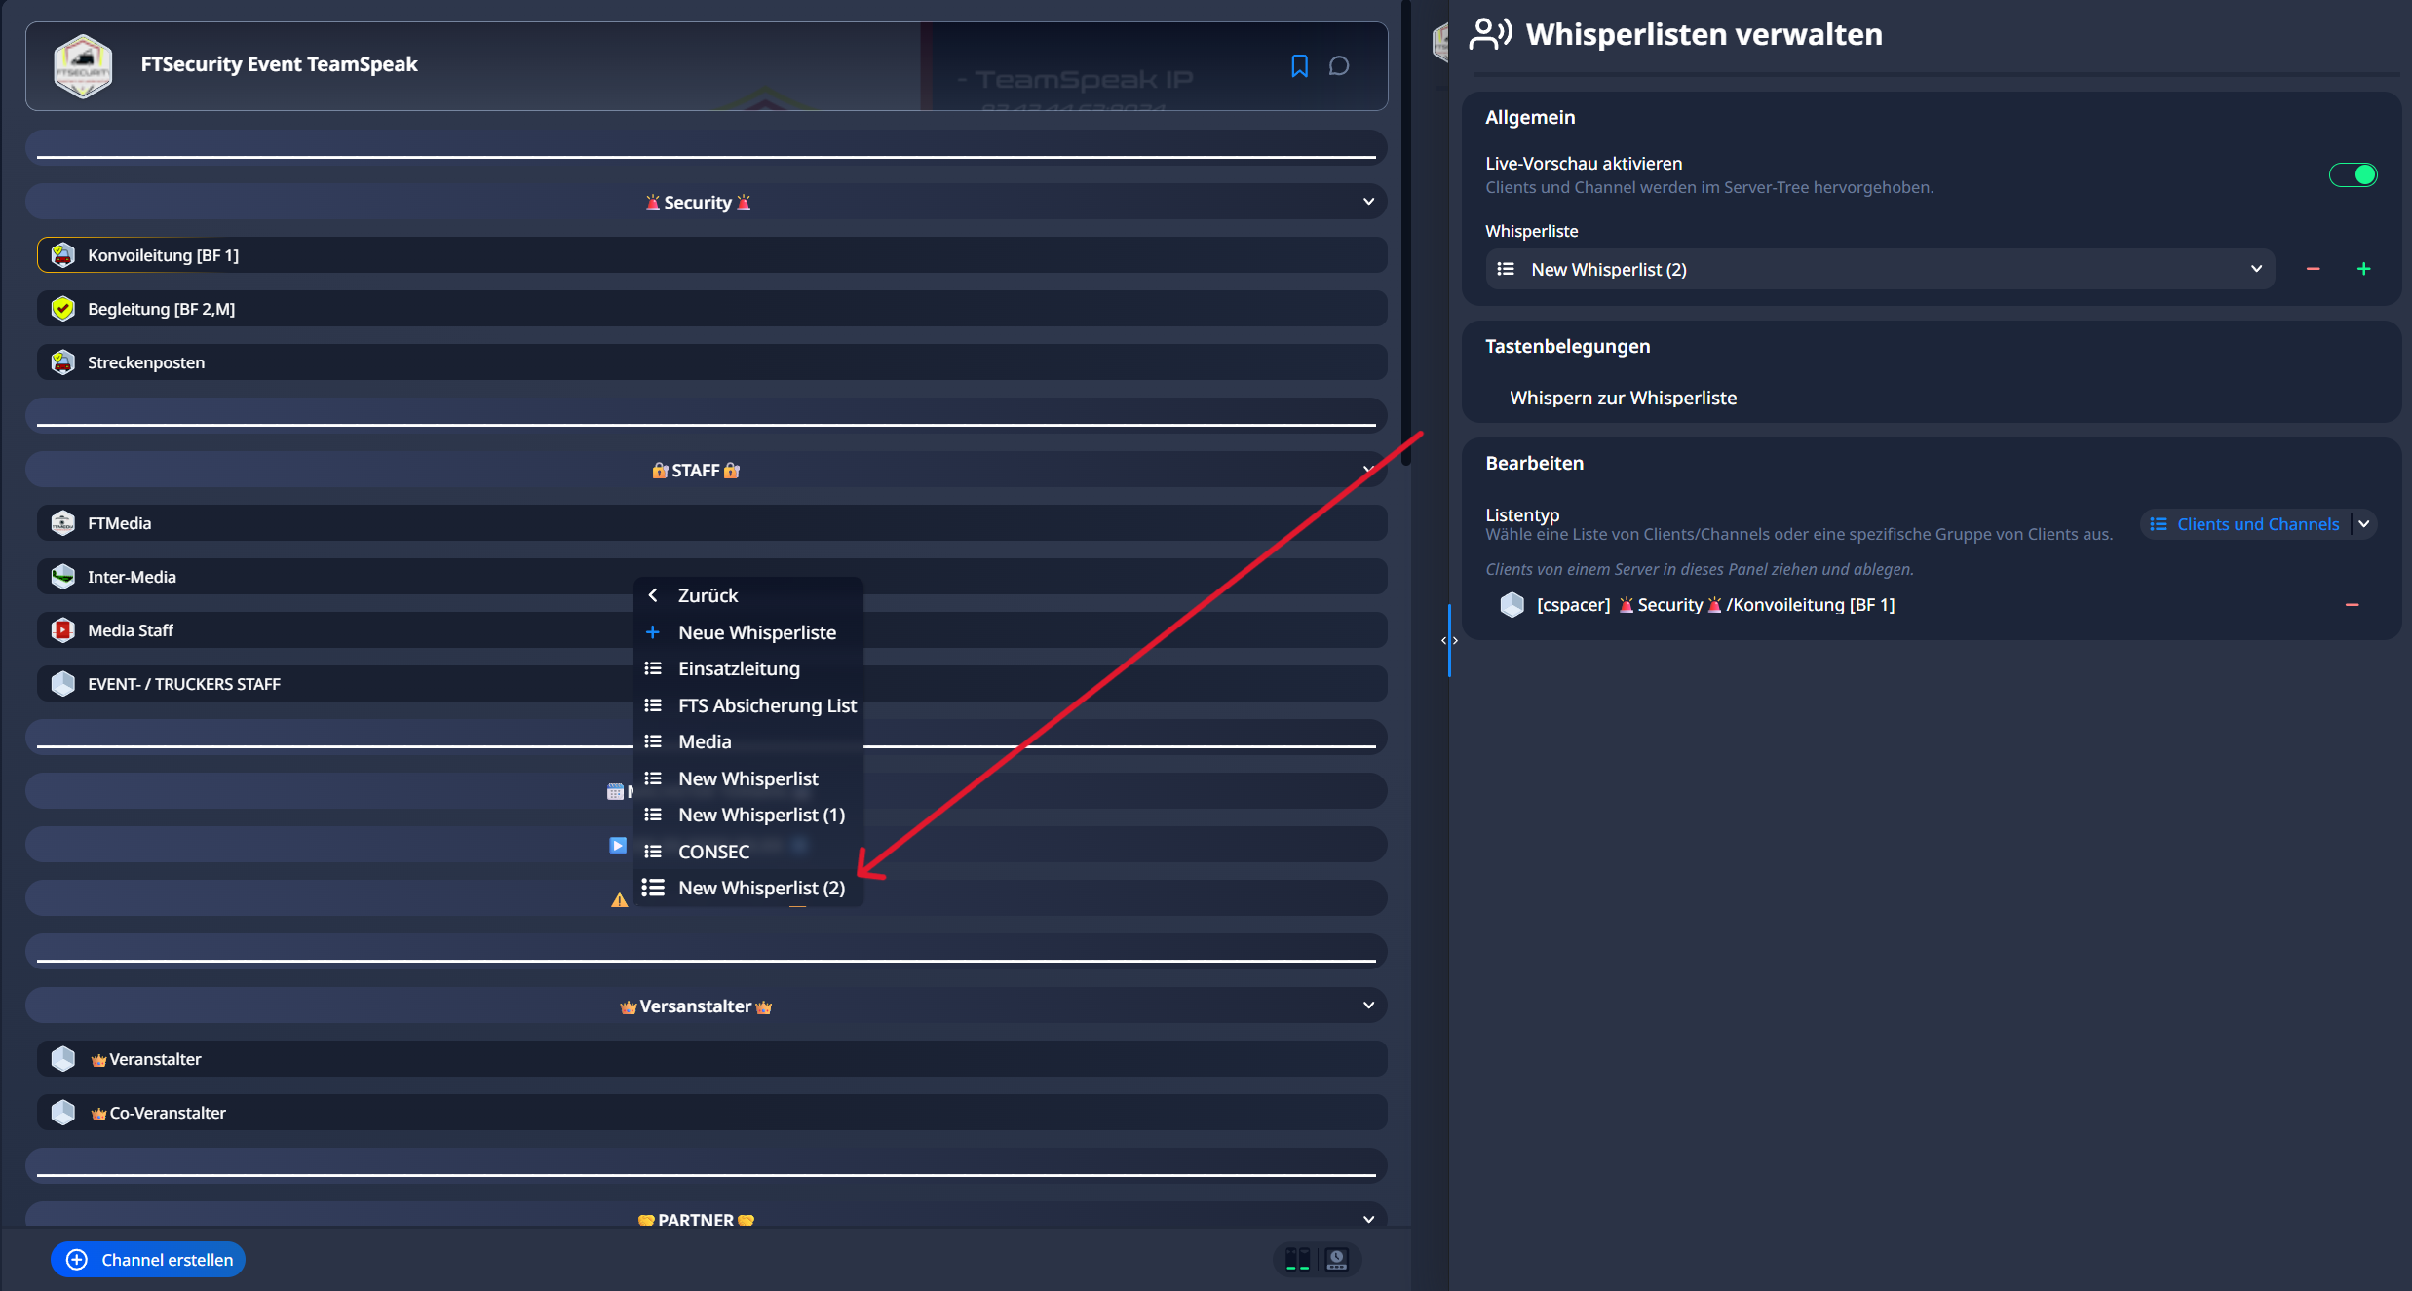The width and height of the screenshot is (2412, 1291).
Task: Open Clients und Channels list type dropdown
Action: [2257, 524]
